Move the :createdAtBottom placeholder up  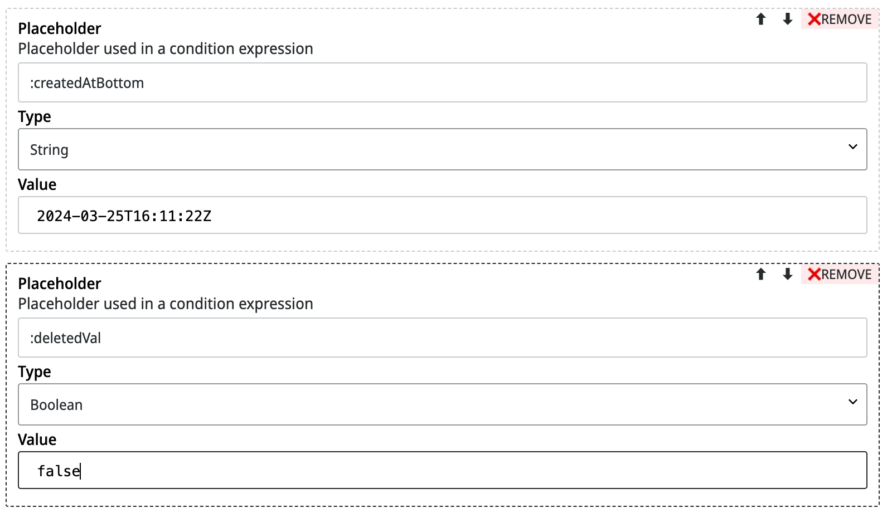click(x=761, y=19)
